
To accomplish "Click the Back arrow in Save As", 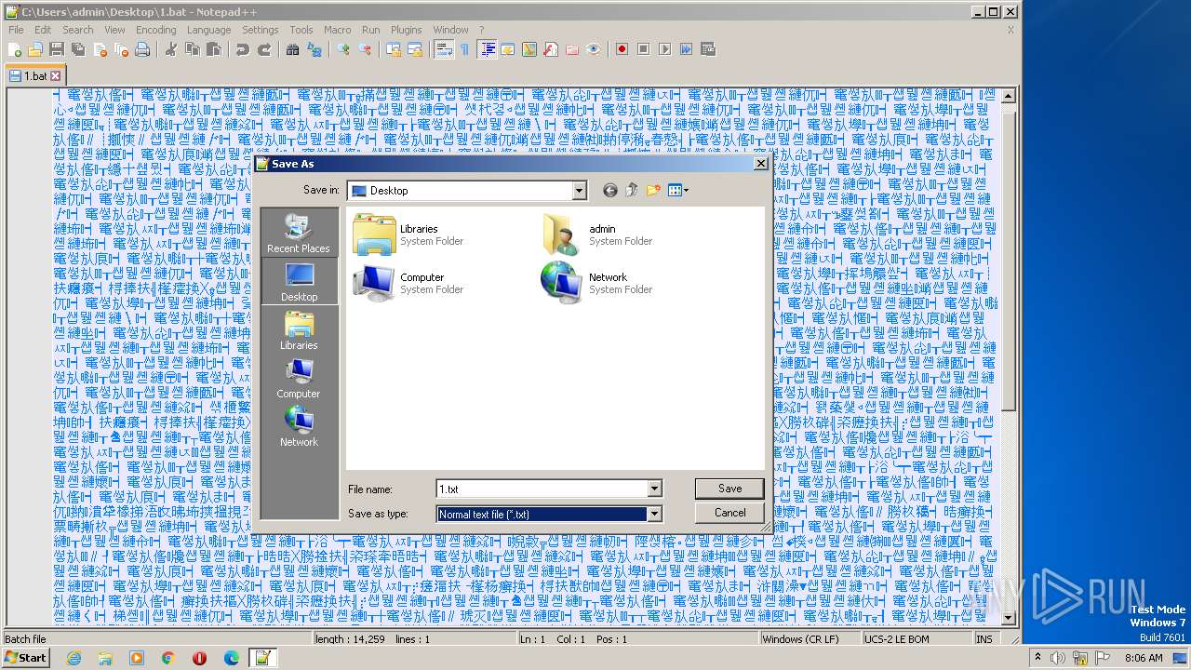I will point(609,190).
